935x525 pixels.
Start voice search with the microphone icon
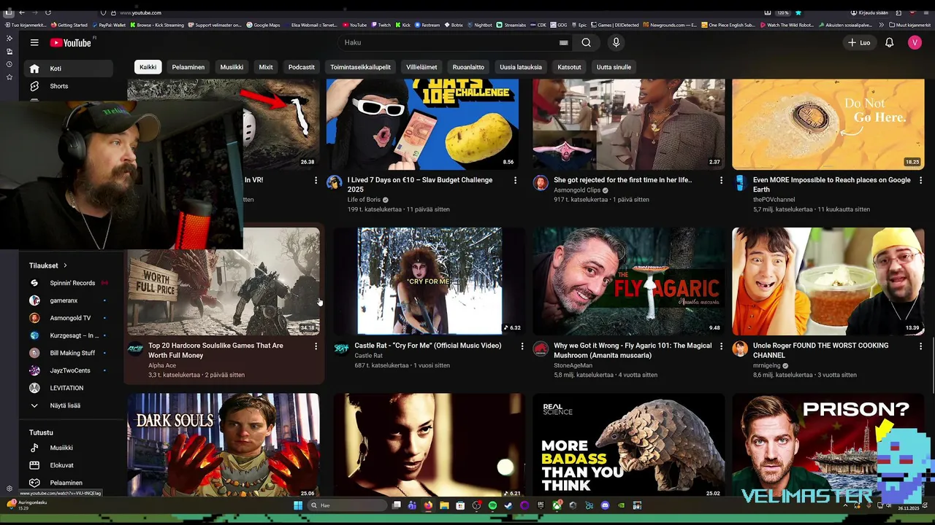click(x=616, y=42)
